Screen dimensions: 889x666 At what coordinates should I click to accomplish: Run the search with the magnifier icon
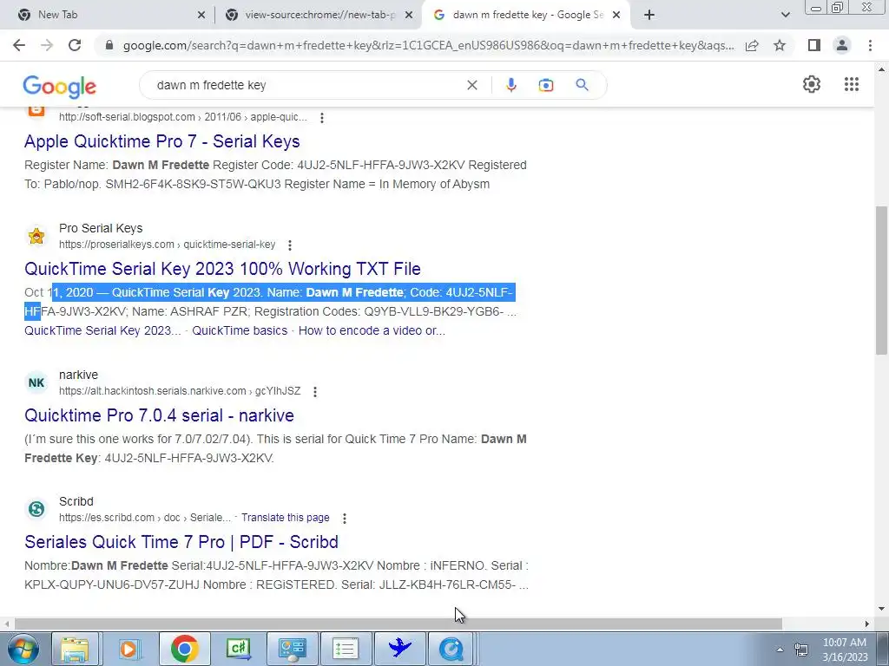click(x=582, y=85)
